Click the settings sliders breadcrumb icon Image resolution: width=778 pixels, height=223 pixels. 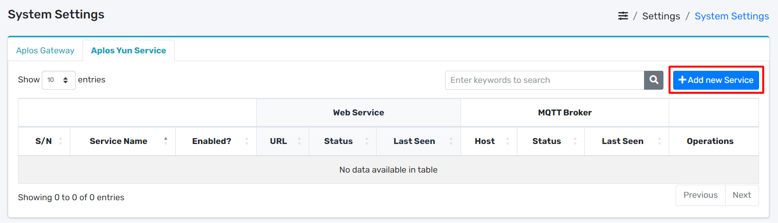click(623, 16)
